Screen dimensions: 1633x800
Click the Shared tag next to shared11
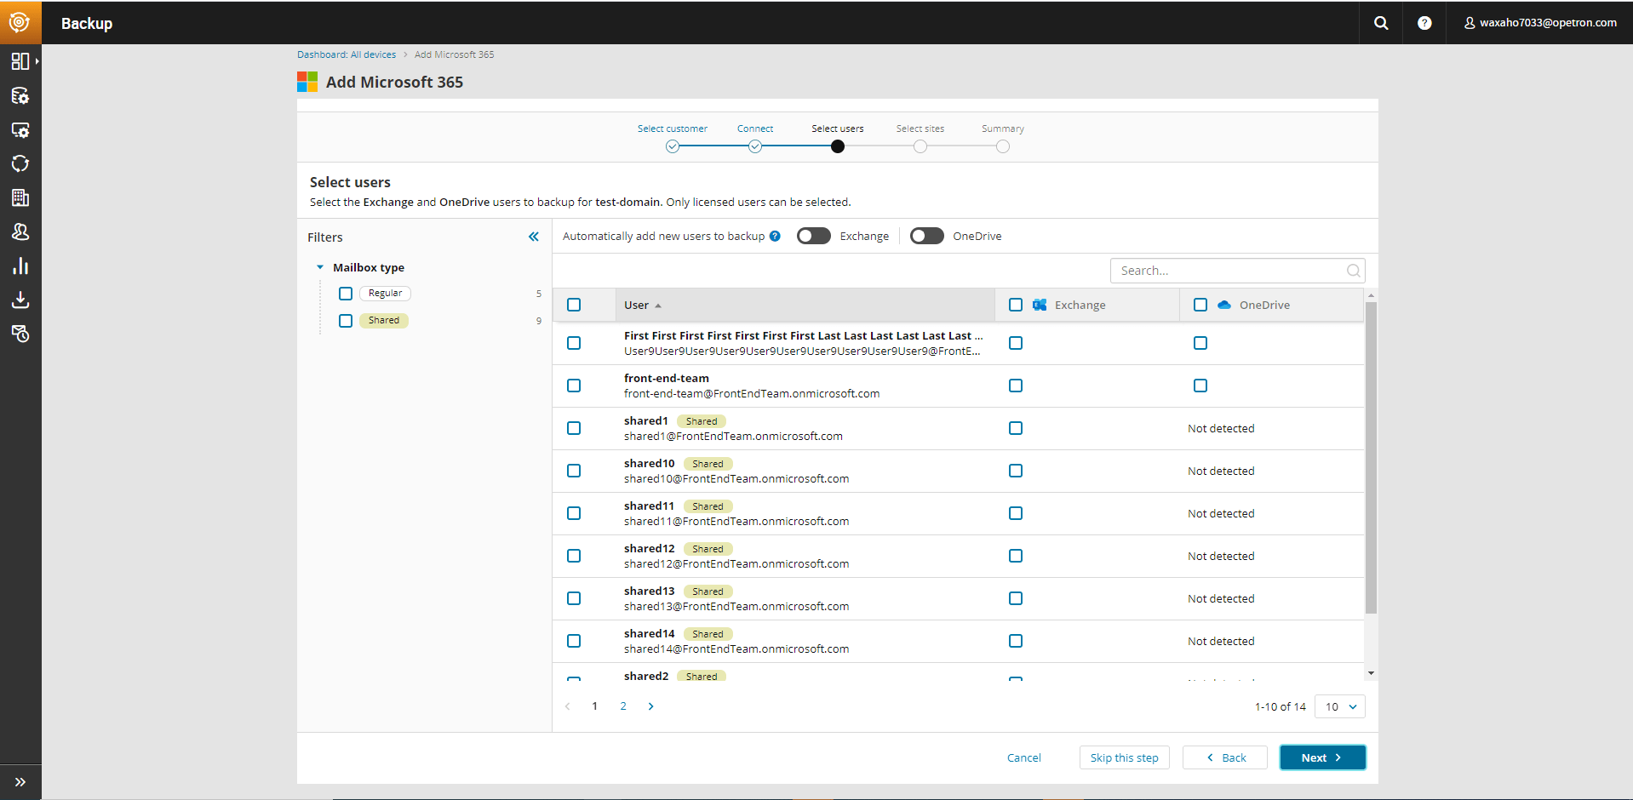(708, 506)
